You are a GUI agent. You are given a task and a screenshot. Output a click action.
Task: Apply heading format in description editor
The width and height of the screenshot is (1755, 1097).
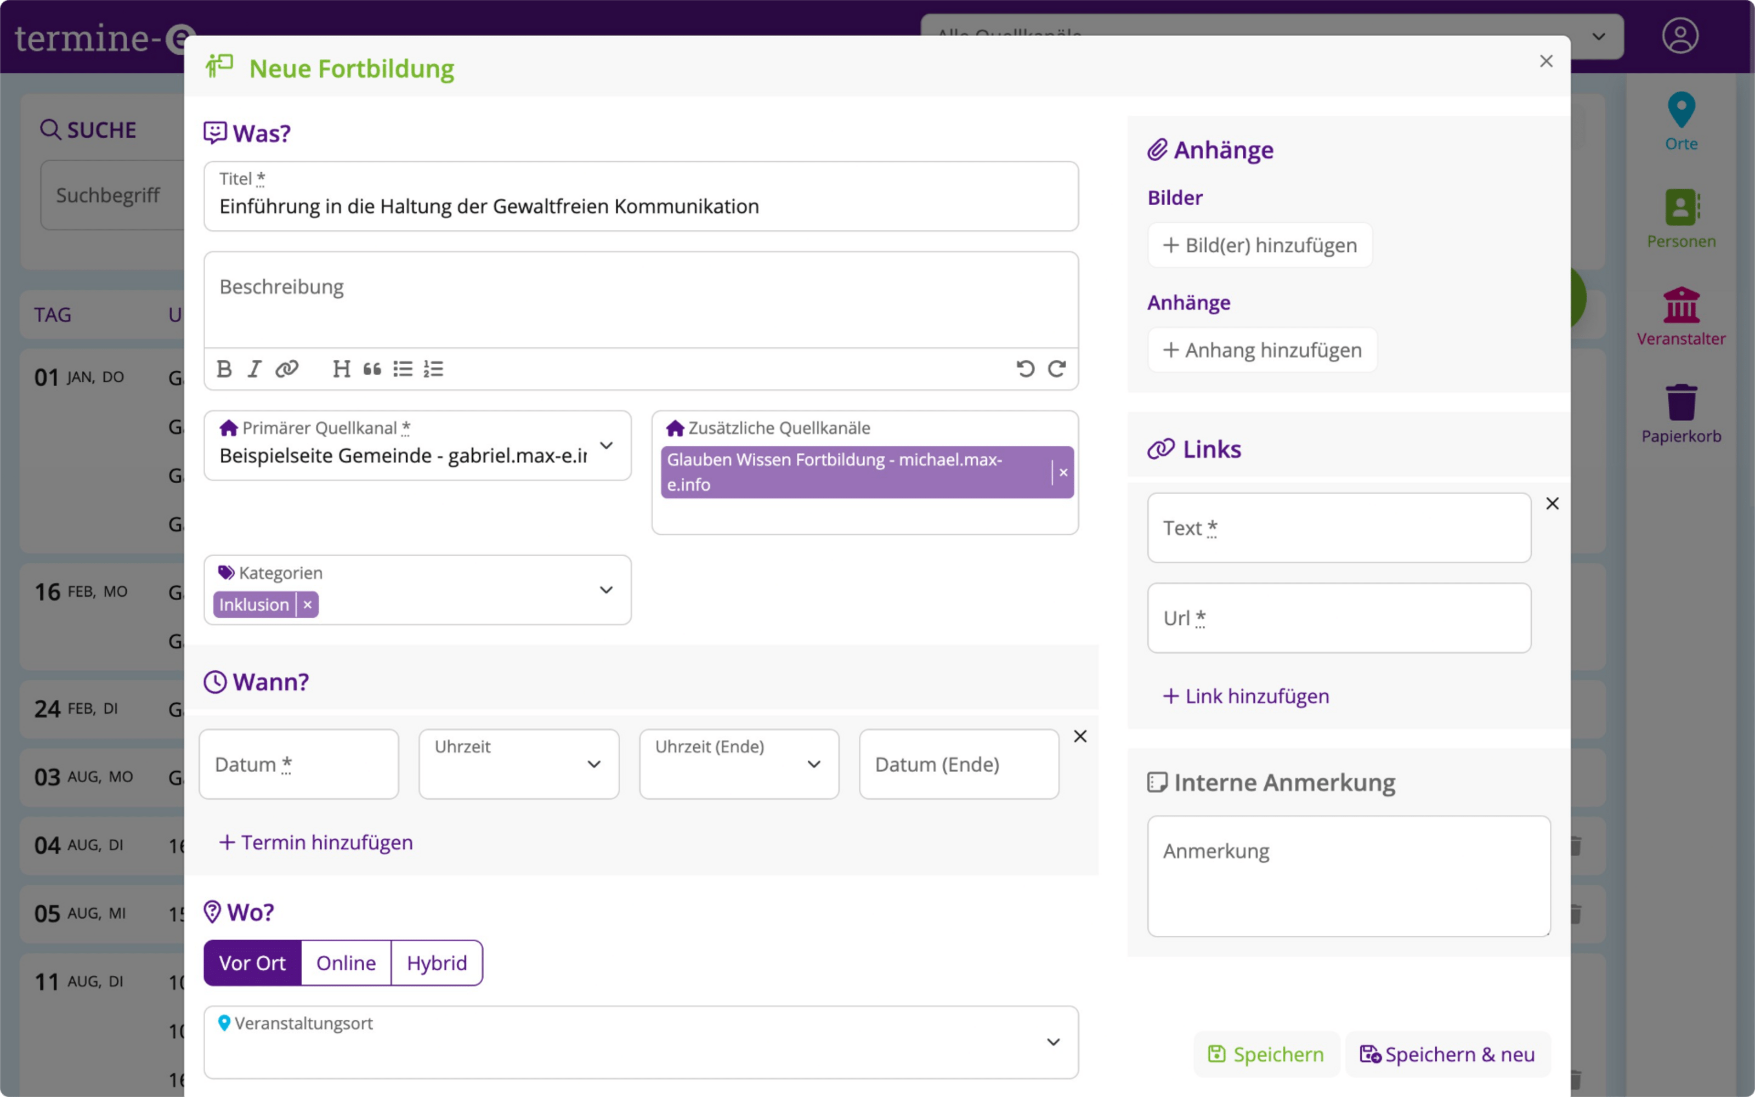(342, 369)
